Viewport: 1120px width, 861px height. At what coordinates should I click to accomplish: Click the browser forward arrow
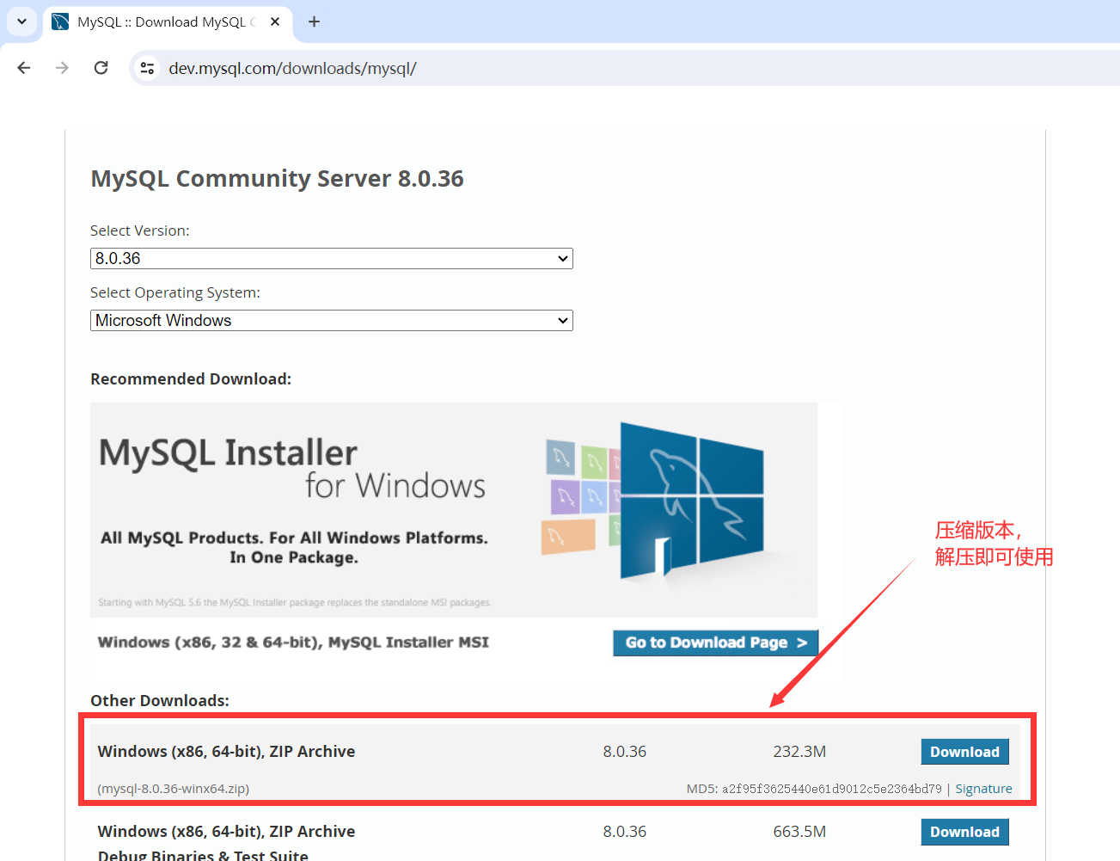pyautogui.click(x=62, y=68)
